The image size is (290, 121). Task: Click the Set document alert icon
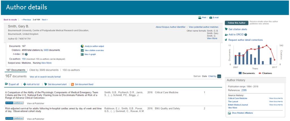[x=46, y=84]
